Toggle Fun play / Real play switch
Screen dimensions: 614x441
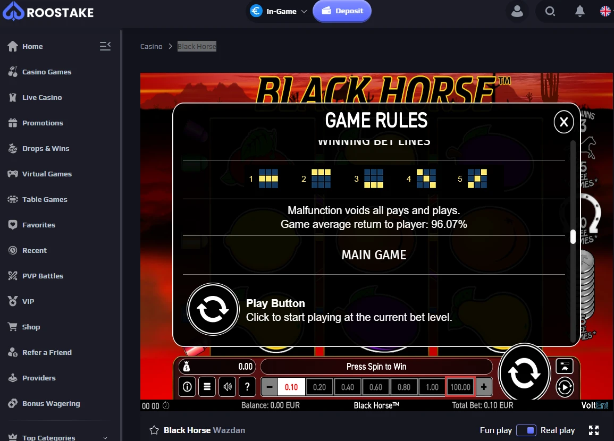coord(526,430)
